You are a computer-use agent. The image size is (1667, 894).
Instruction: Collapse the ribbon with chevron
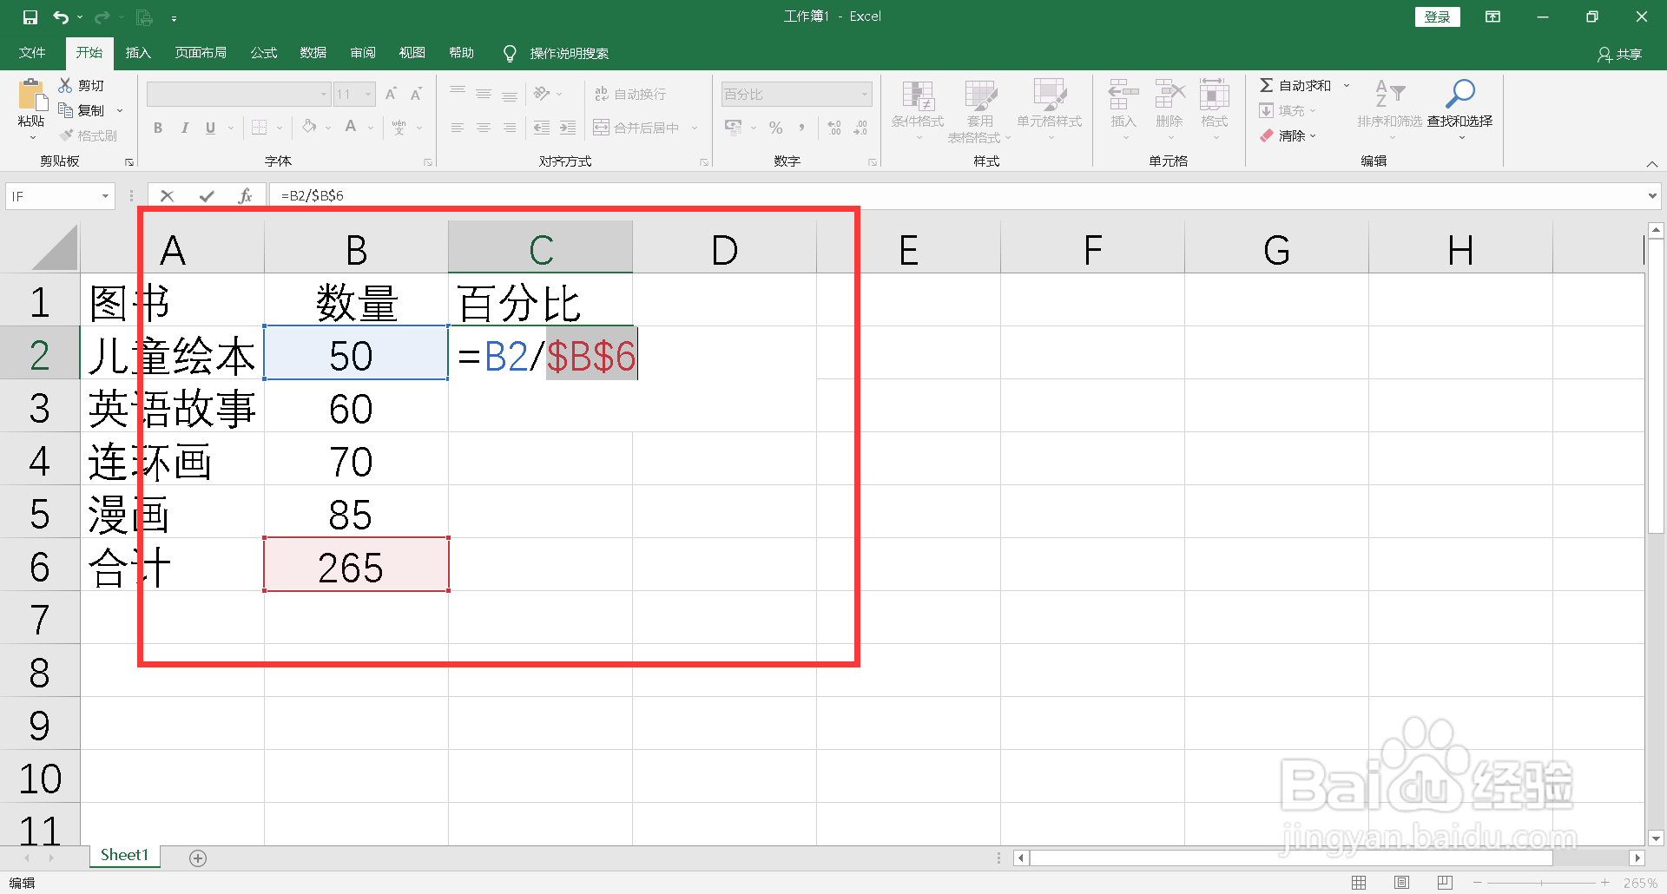[1651, 163]
